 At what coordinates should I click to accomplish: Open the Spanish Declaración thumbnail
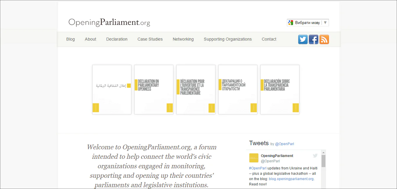point(280,89)
